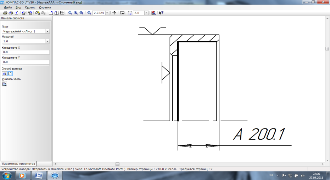Click the volume speaker tray icon
This screenshot has height=180, width=330.
[x=303, y=176]
